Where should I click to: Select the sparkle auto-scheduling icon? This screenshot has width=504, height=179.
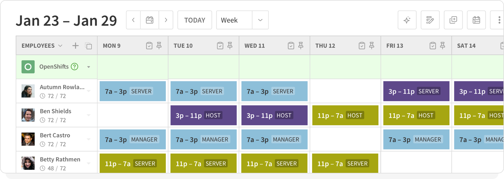(x=407, y=20)
